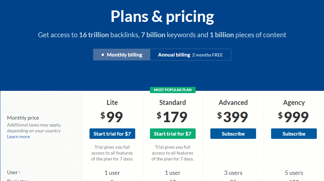This screenshot has height=181, width=324.
Task: Click the 2 months FREE label
Action: pyautogui.click(x=207, y=55)
